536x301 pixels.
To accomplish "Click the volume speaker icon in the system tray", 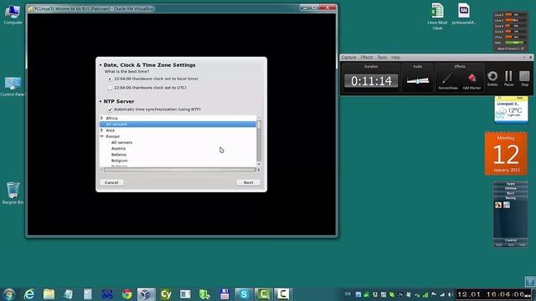I will 451,294.
